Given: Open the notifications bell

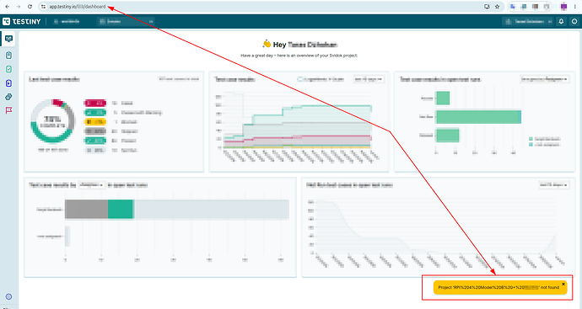Looking at the screenshot, I should 561,22.
